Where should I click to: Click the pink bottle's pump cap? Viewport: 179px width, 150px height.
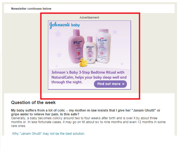click(76, 32)
